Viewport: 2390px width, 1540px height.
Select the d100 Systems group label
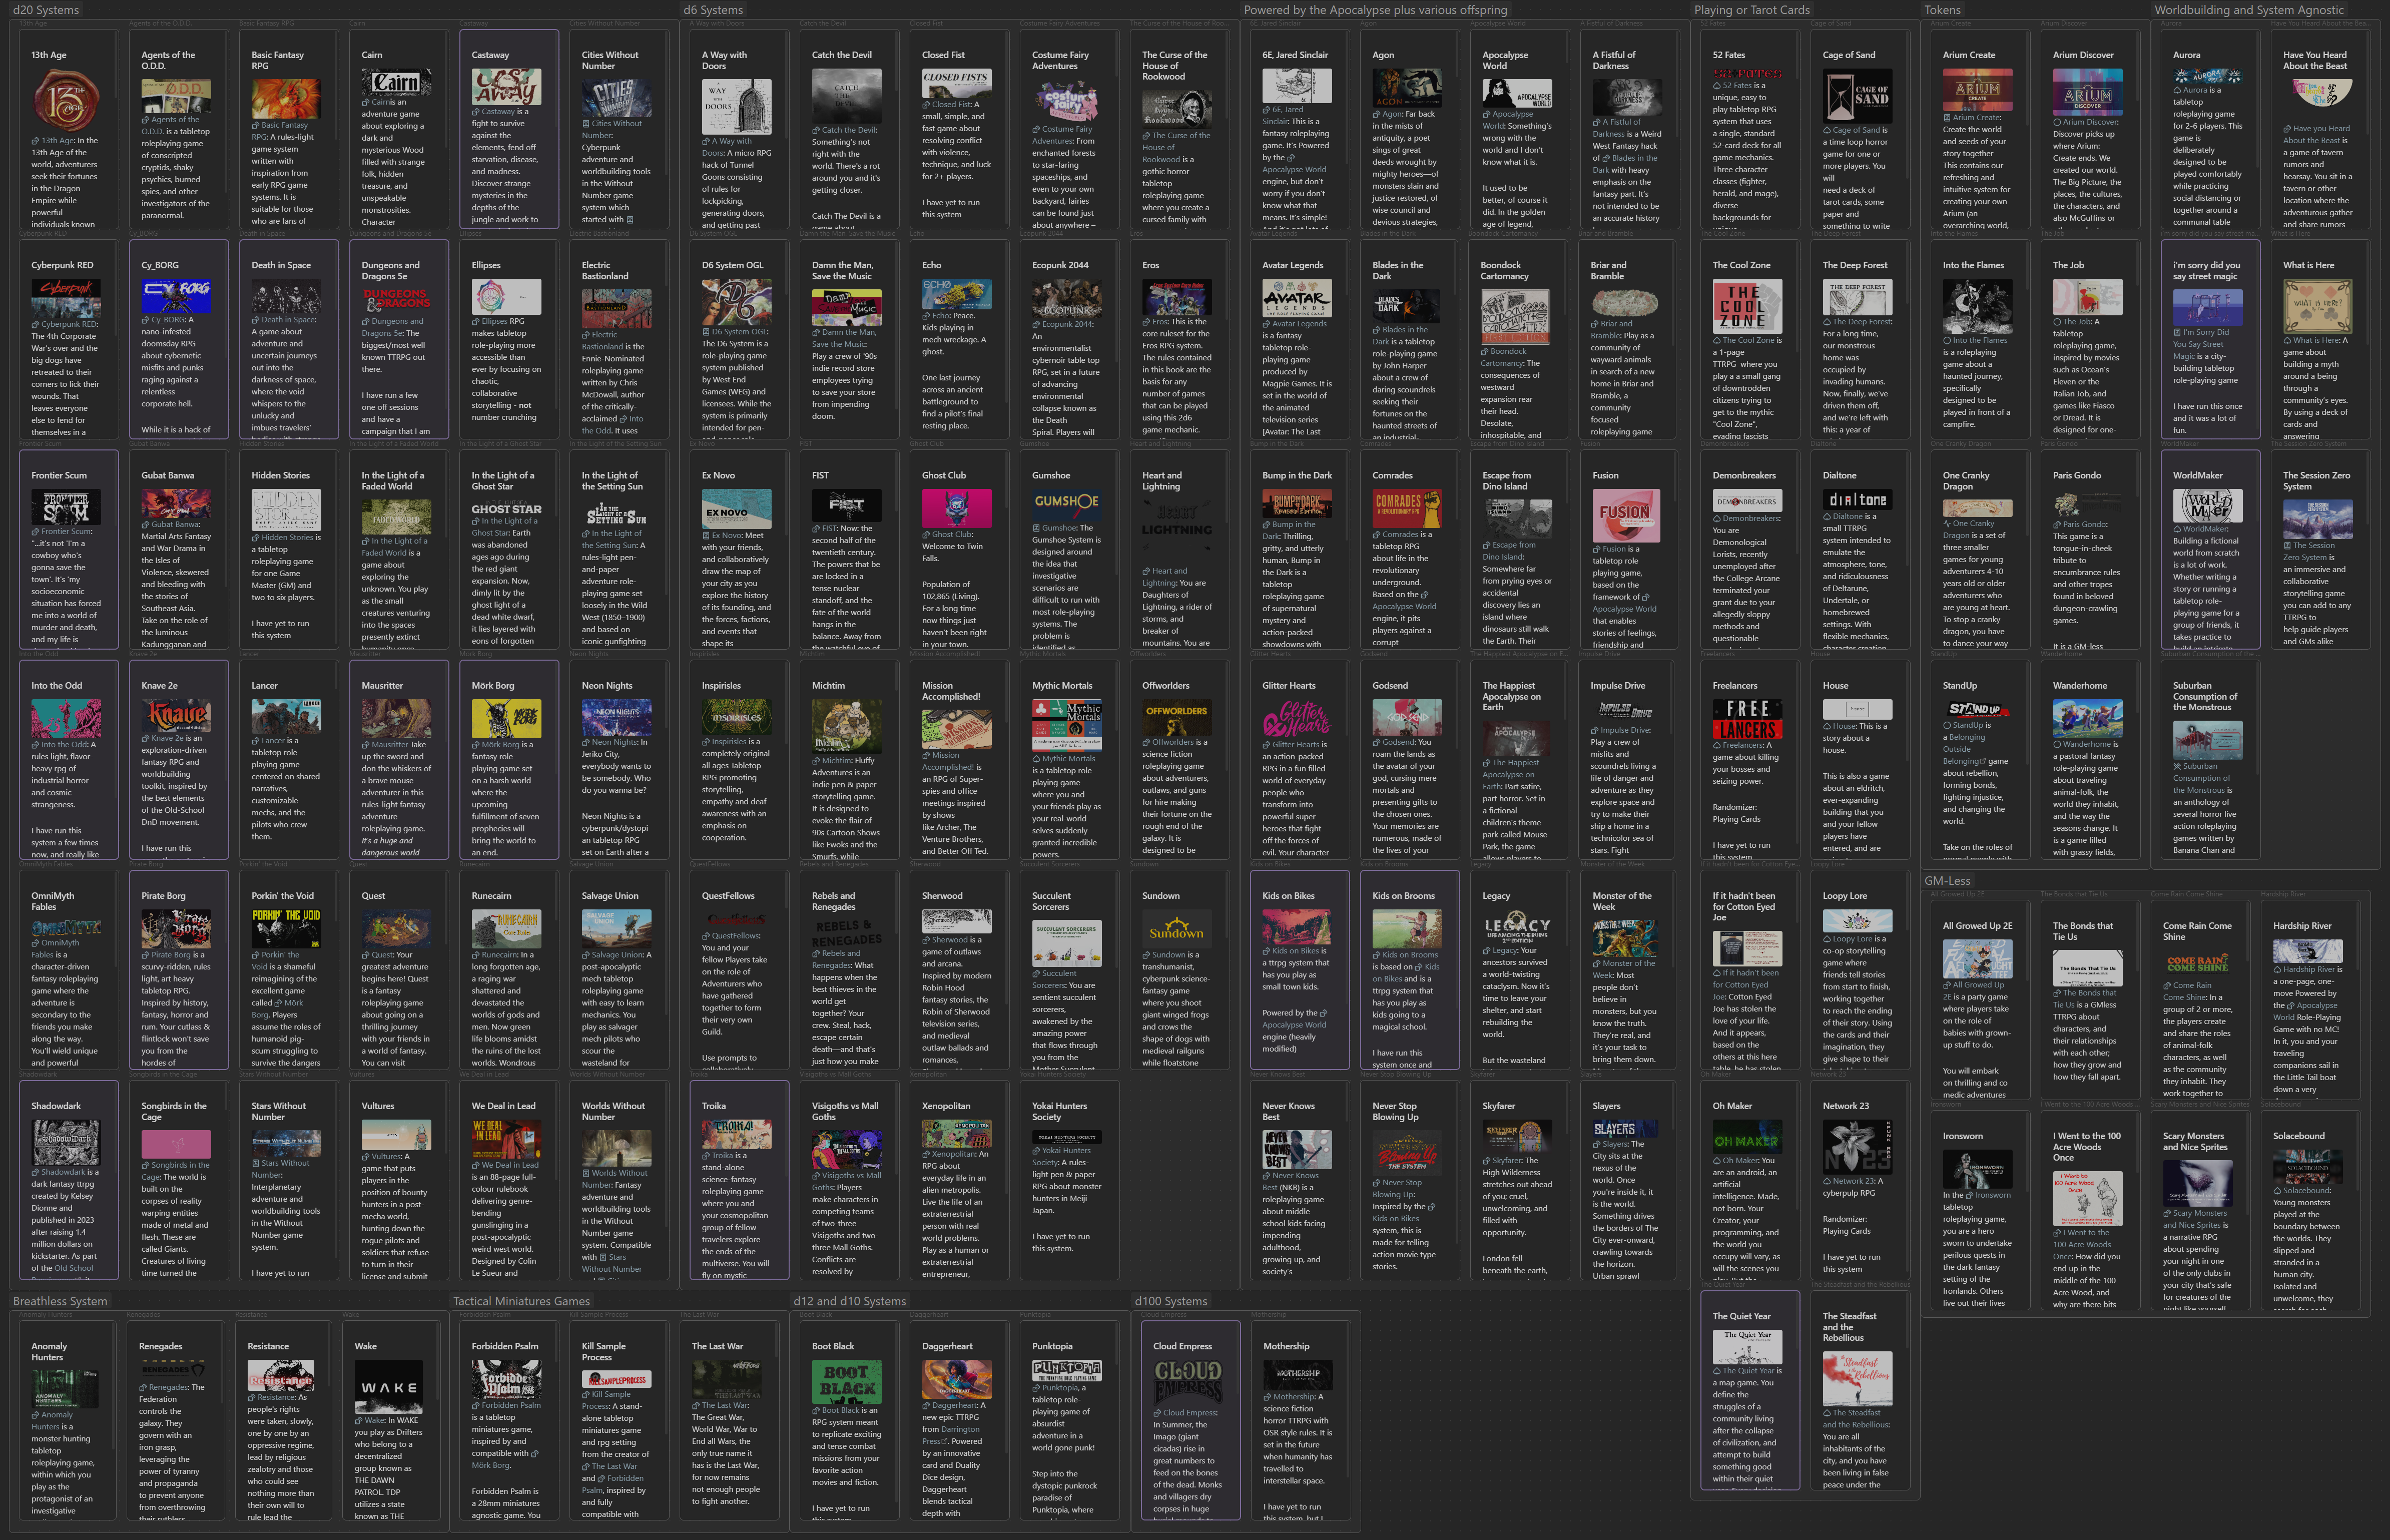(x=1171, y=1301)
